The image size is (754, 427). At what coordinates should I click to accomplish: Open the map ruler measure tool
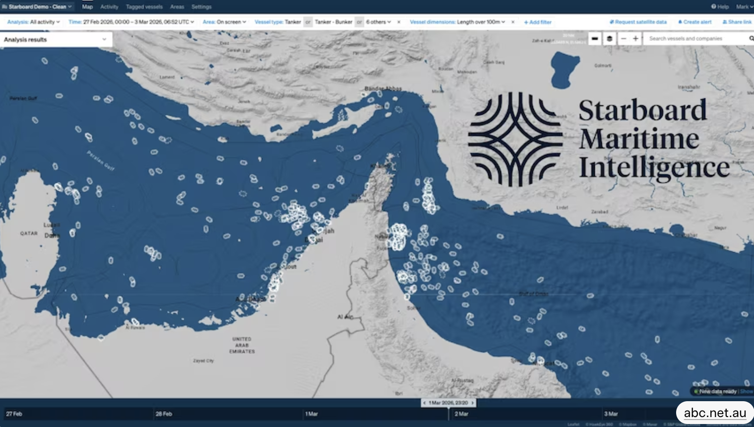(595, 39)
